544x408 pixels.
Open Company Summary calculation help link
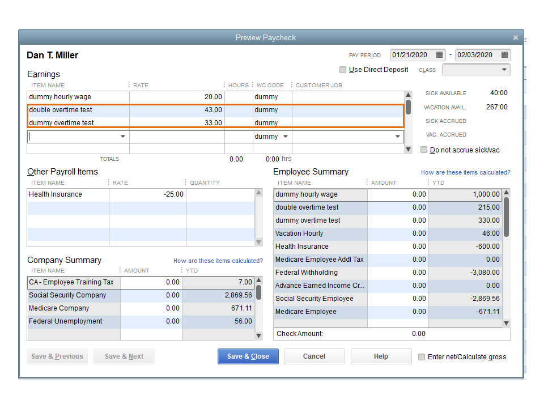[218, 261]
